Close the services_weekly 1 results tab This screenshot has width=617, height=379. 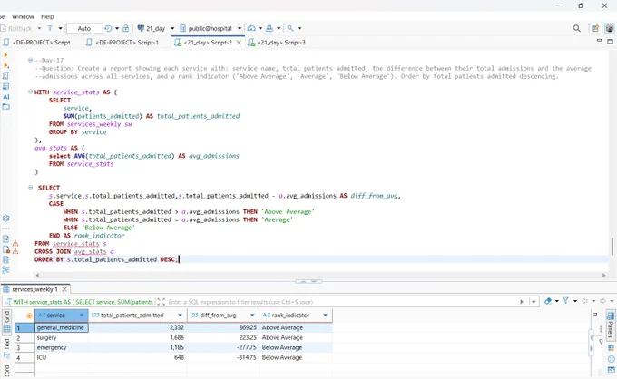64,289
